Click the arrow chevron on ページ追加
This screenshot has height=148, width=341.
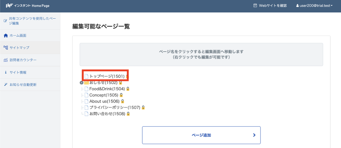point(254,135)
